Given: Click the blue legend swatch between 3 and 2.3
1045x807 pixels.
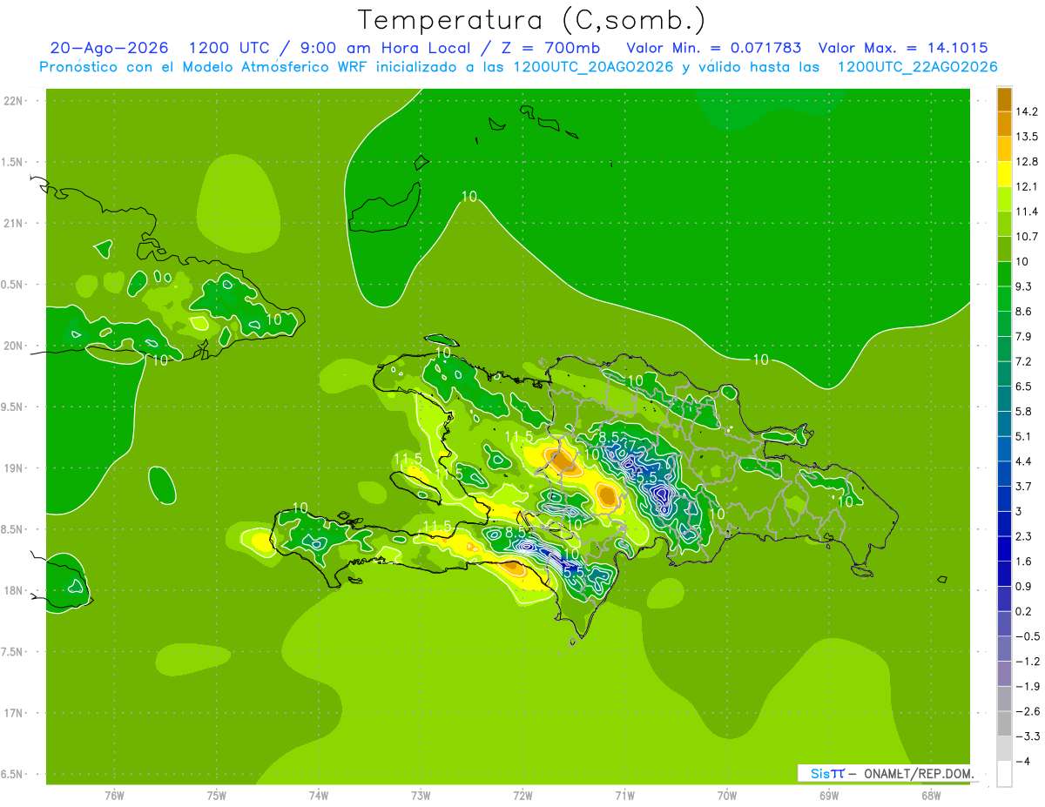Looking at the screenshot, I should click(x=1004, y=523).
